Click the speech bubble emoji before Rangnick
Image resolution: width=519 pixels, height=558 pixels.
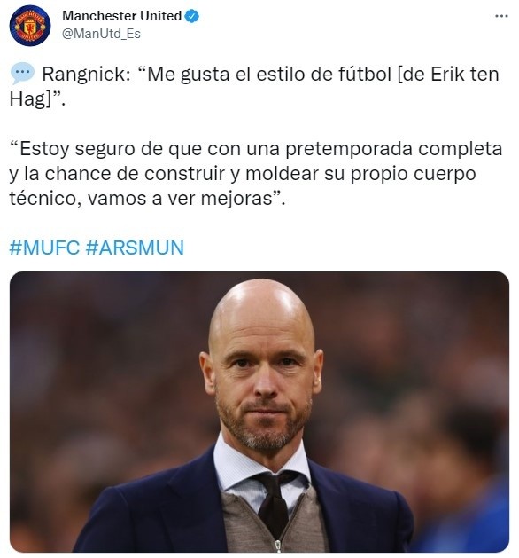(x=22, y=74)
